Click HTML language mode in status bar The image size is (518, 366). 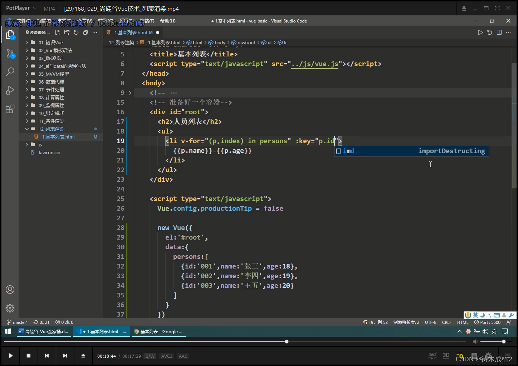point(463,322)
